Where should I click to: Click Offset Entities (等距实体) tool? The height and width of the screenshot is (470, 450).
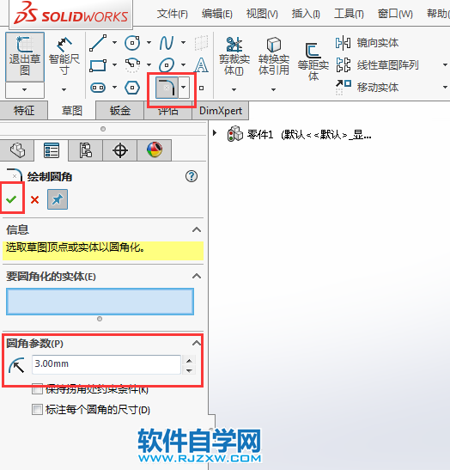point(313,62)
